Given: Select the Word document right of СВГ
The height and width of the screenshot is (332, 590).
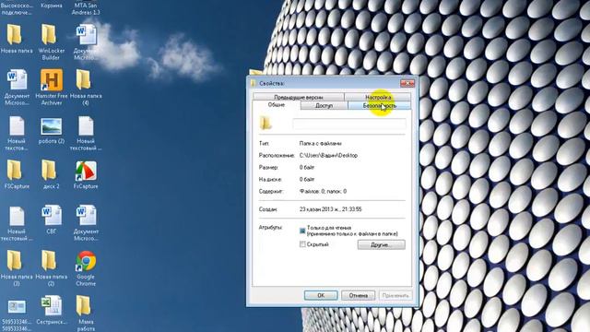Looking at the screenshot, I should pos(86,216).
